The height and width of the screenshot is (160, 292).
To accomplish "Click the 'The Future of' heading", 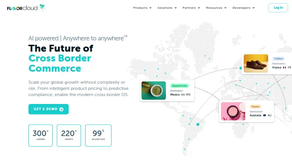I will (61, 48).
